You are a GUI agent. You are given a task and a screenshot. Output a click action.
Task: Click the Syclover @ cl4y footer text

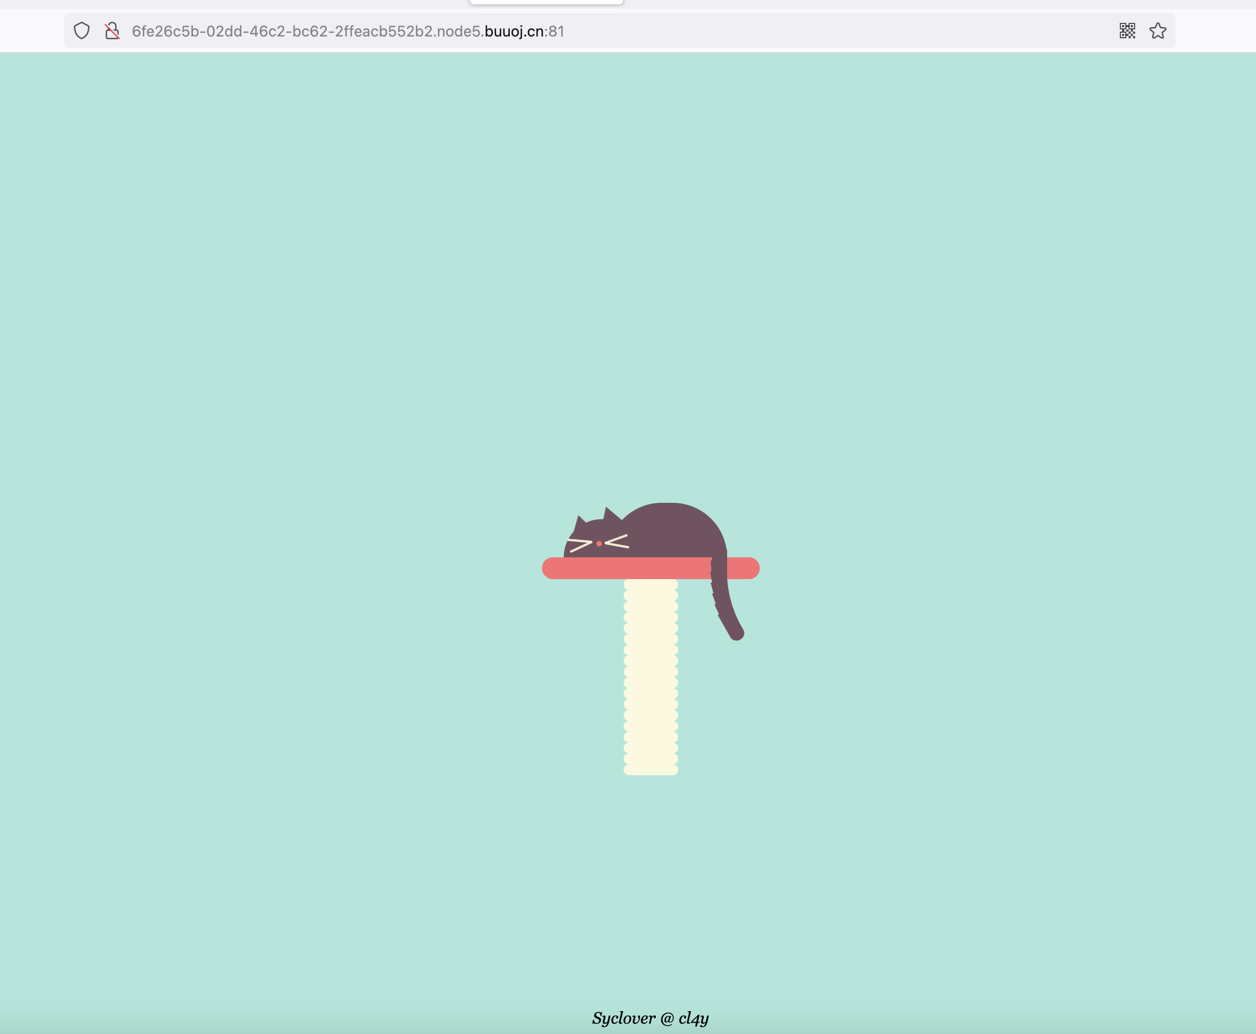[650, 1018]
